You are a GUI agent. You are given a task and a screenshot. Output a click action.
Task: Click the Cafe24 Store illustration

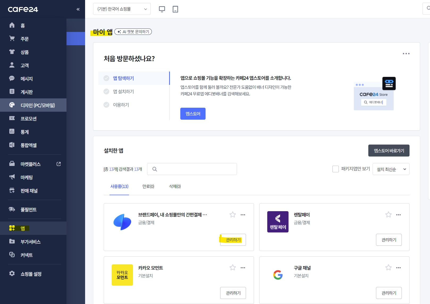click(x=374, y=93)
